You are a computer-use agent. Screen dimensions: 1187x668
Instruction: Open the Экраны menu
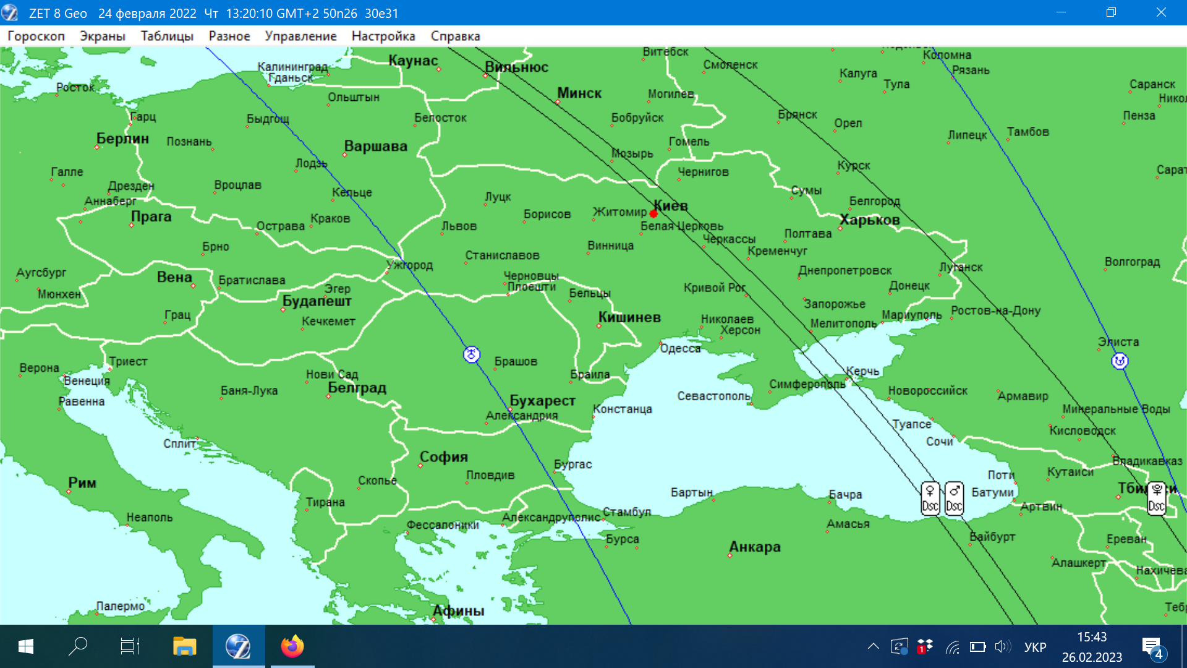103,36
